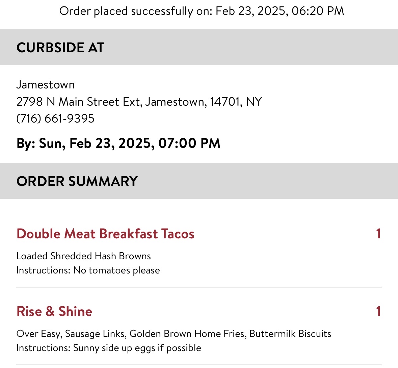Click the ORDER SUMMARY section header
The image size is (398, 368).
tap(77, 181)
